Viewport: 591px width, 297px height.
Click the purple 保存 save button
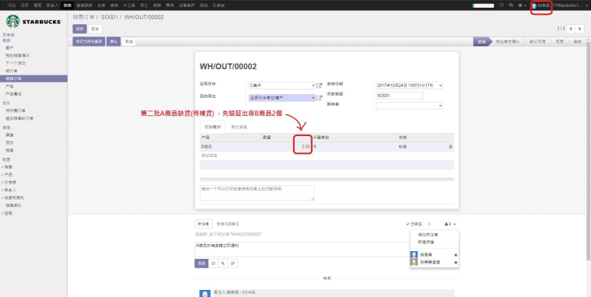79,29
